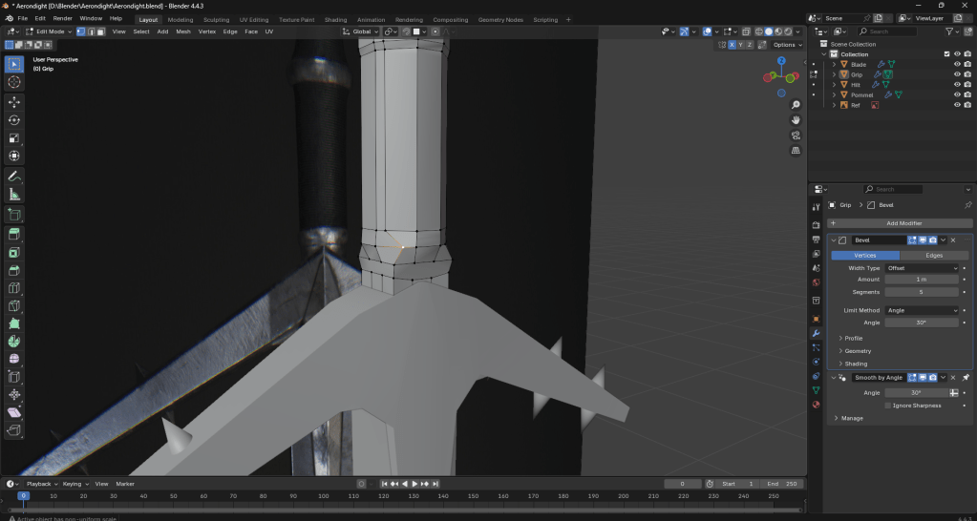Select the Rotate tool

pos(14,120)
